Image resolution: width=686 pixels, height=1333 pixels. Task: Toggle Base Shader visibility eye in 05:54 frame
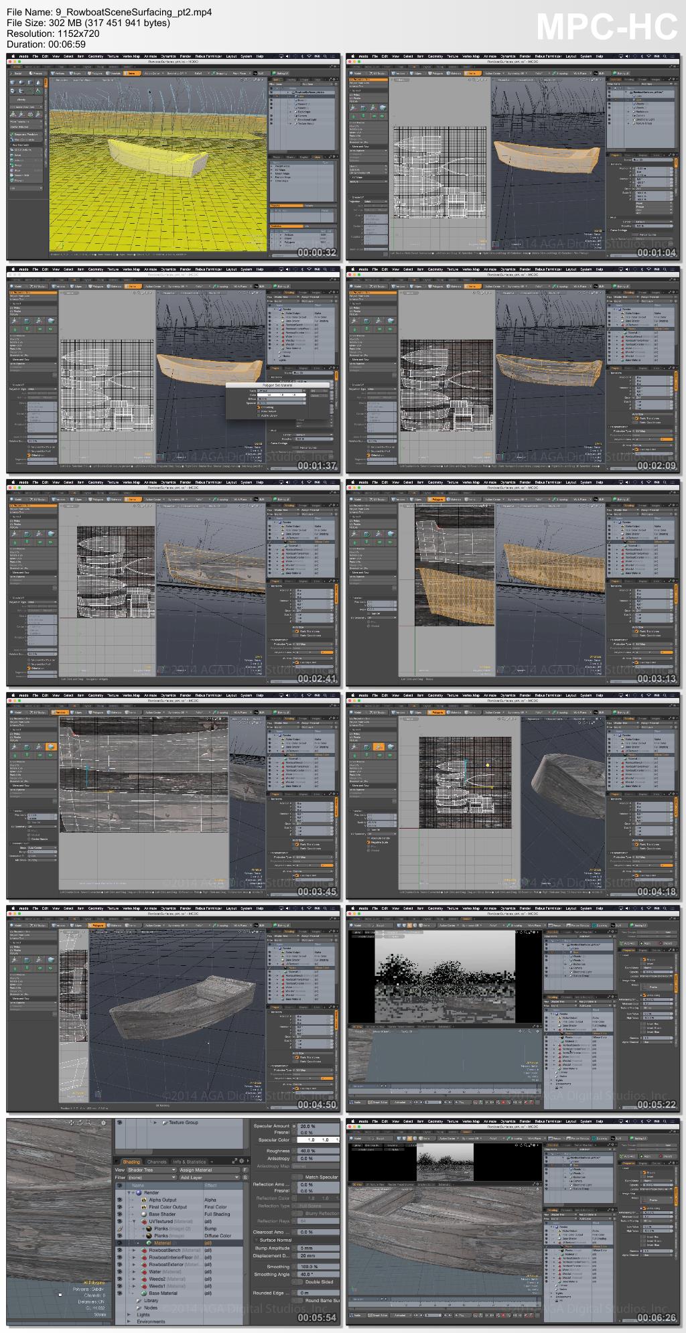(x=119, y=1214)
